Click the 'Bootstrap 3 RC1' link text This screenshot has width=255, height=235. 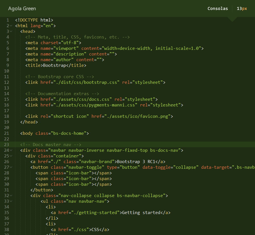(136, 162)
